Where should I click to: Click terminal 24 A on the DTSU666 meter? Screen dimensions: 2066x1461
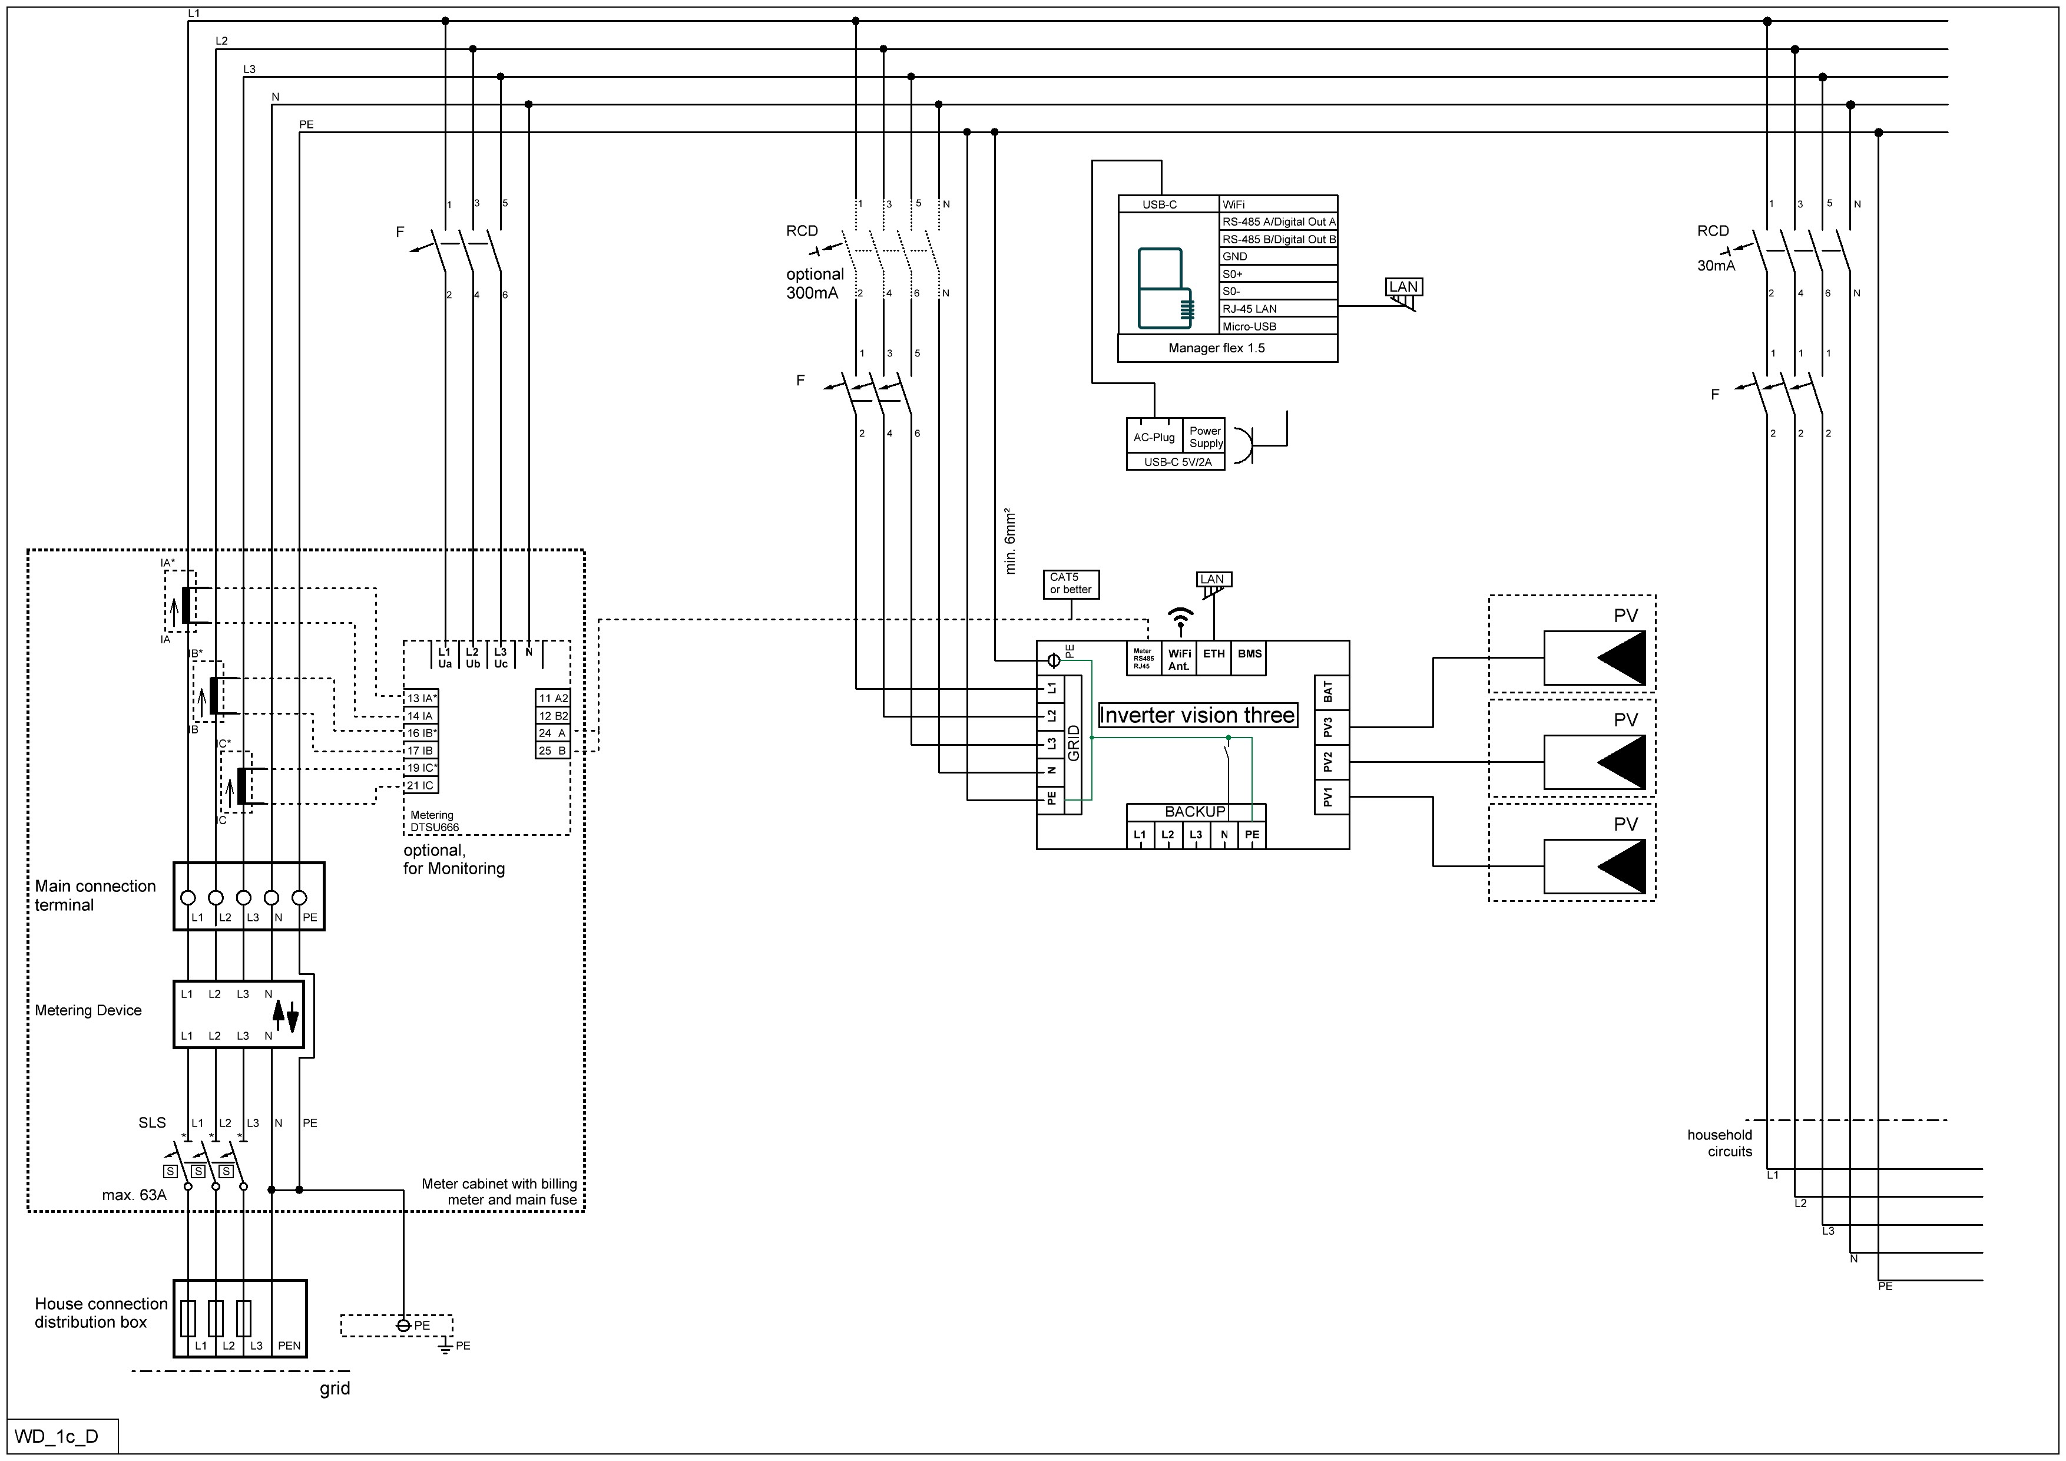[552, 733]
